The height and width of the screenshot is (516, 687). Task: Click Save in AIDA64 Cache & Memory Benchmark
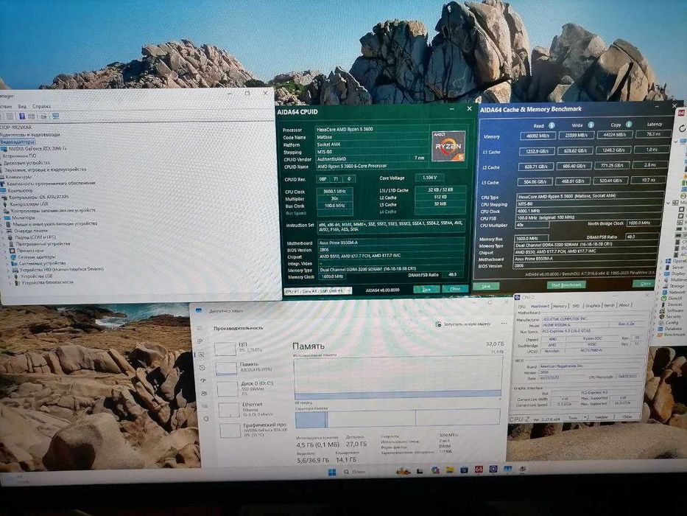pos(486,286)
